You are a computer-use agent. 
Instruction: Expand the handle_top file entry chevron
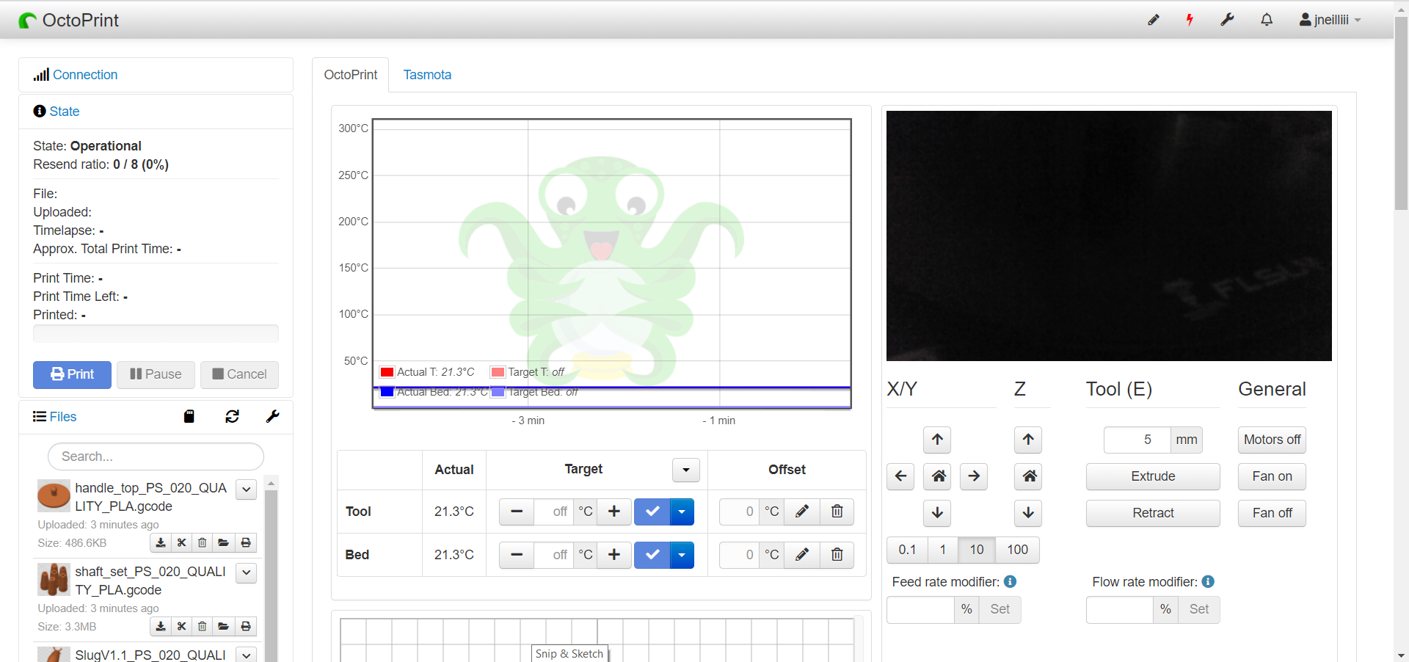coord(247,490)
